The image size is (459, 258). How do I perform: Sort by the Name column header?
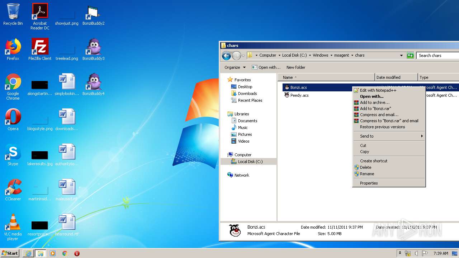pos(326,77)
